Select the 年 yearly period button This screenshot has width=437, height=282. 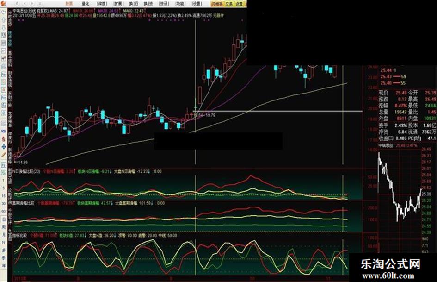(4, 266)
